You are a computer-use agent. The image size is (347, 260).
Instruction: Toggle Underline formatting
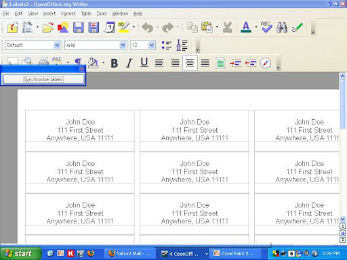pos(144,62)
